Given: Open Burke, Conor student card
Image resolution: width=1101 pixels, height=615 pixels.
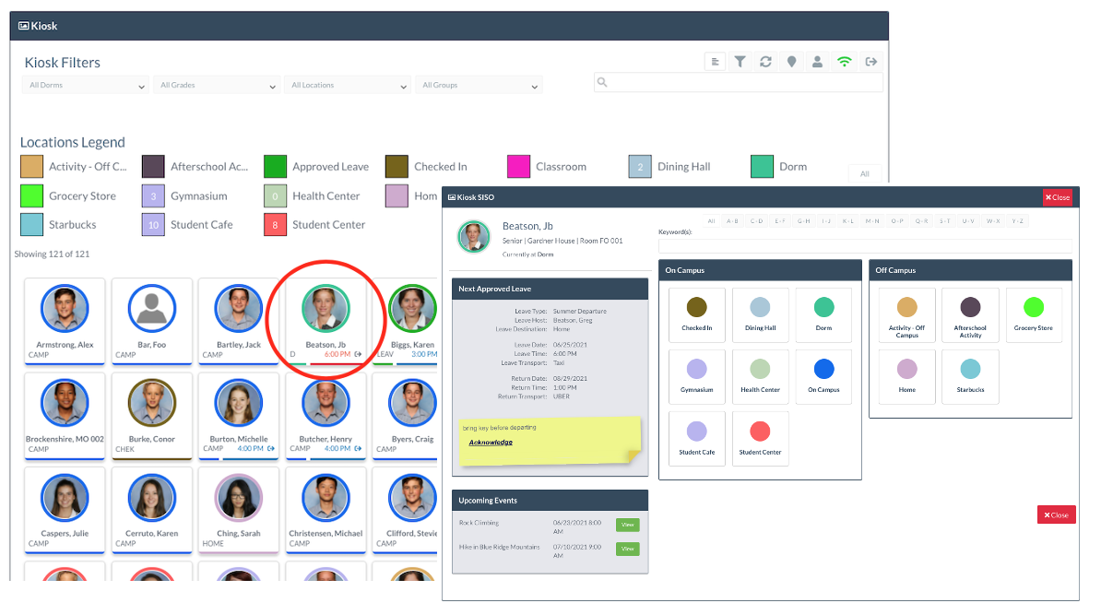Looking at the screenshot, I should click(x=151, y=415).
